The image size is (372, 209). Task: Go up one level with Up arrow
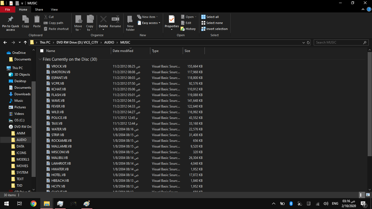click(x=25, y=42)
